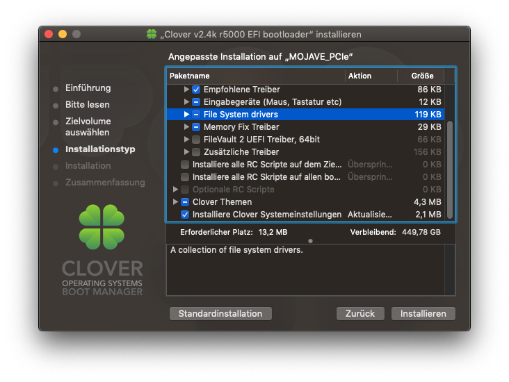
Task: Click the '4,3 MB' size value
Action: coord(427,202)
